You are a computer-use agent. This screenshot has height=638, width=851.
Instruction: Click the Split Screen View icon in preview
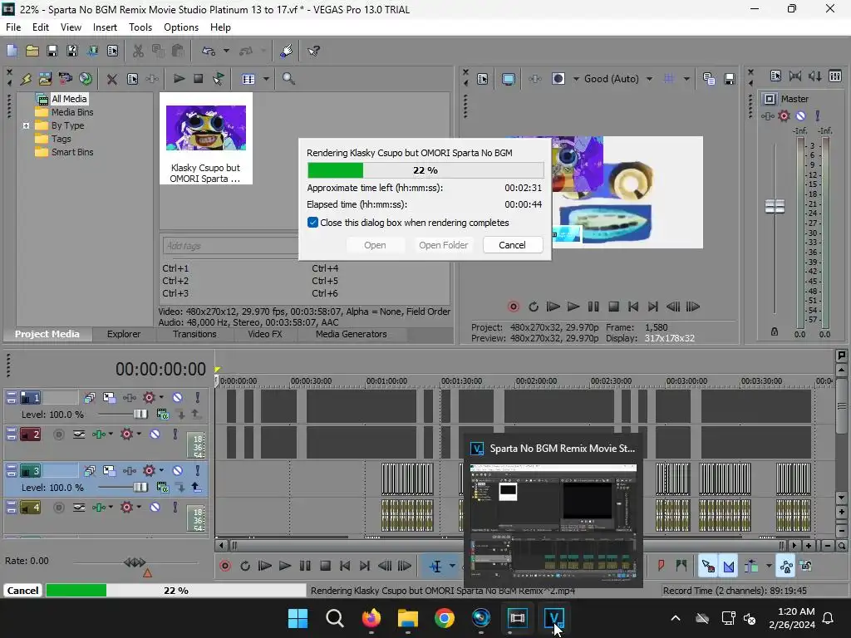(x=558, y=79)
